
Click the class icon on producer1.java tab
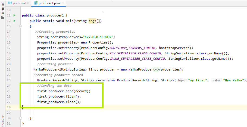coord(36,3)
